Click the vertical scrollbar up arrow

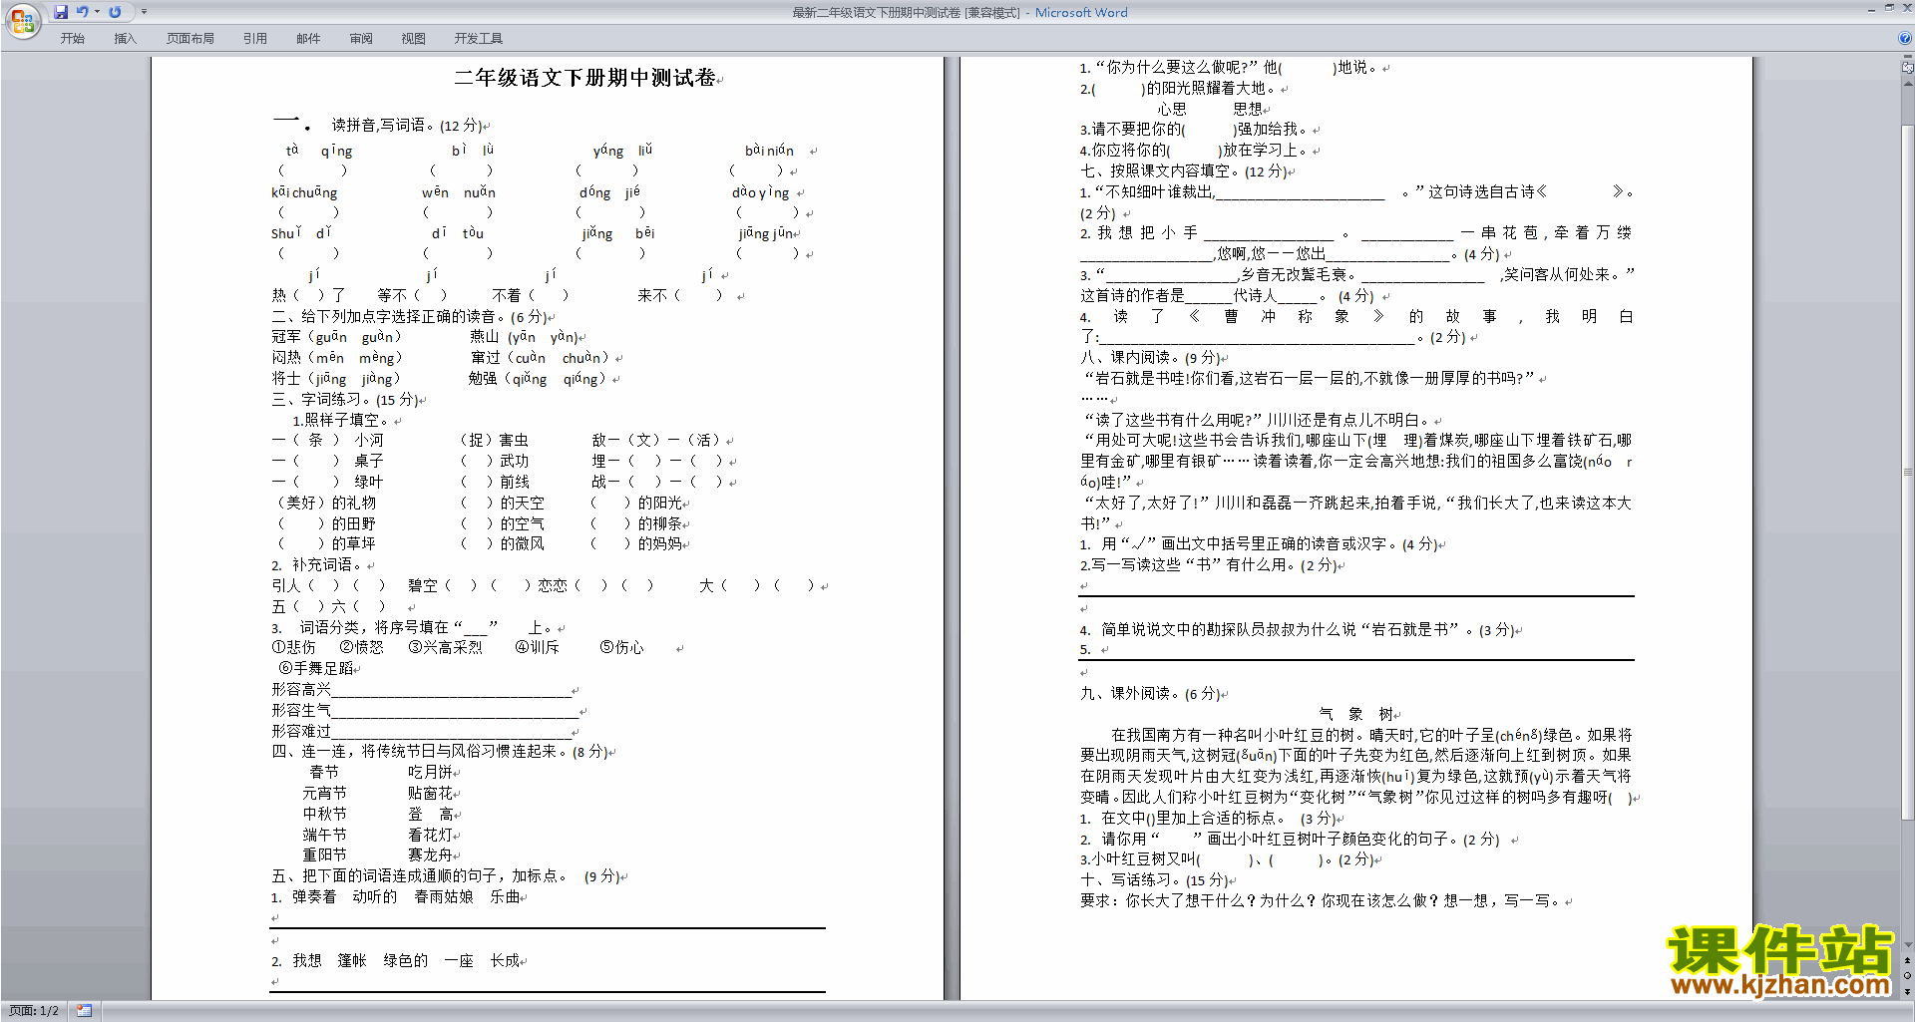click(1908, 83)
